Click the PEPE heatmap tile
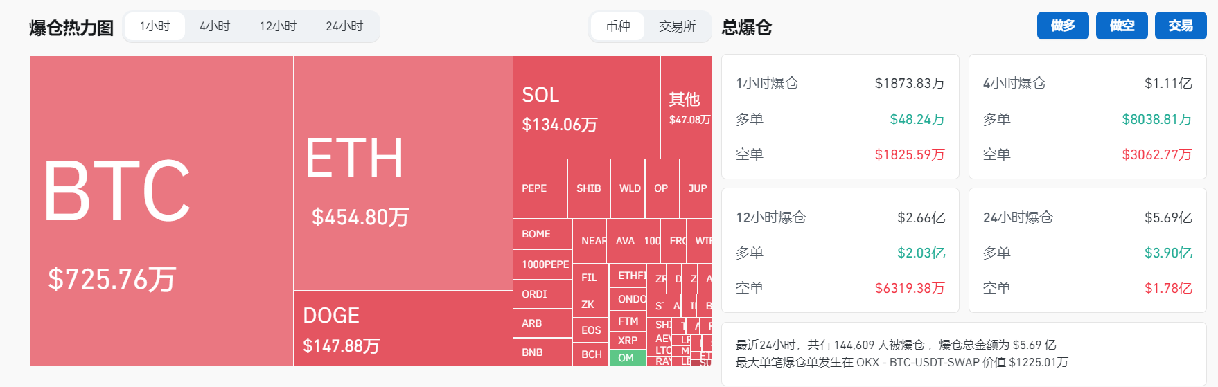Screen dimensions: 1218x387 click(x=540, y=188)
